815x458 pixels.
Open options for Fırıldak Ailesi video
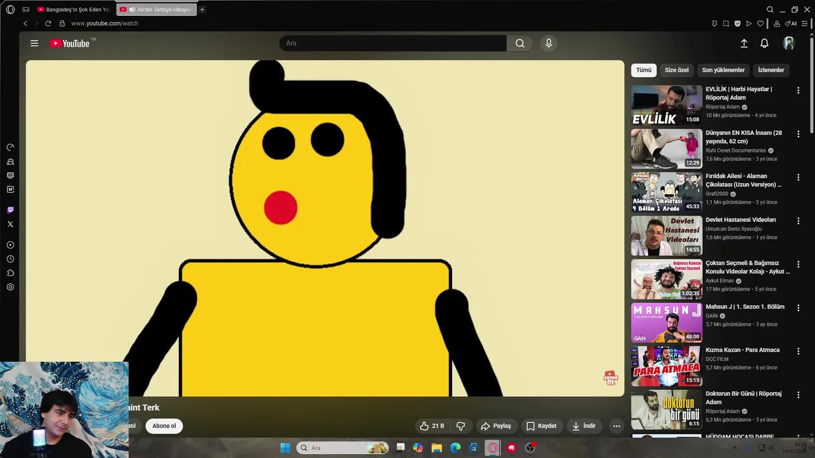[x=798, y=177]
